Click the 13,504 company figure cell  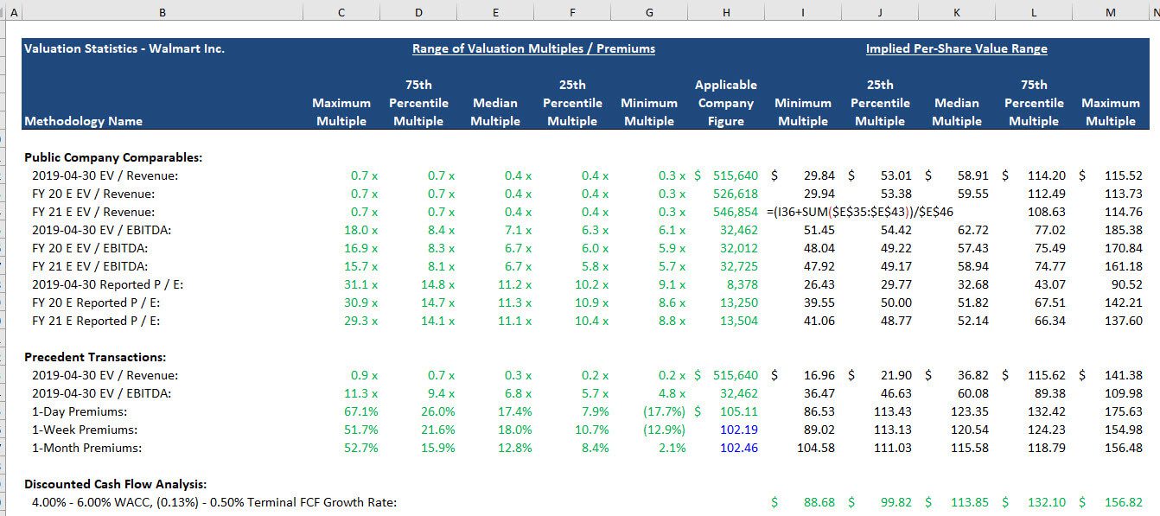[739, 321]
